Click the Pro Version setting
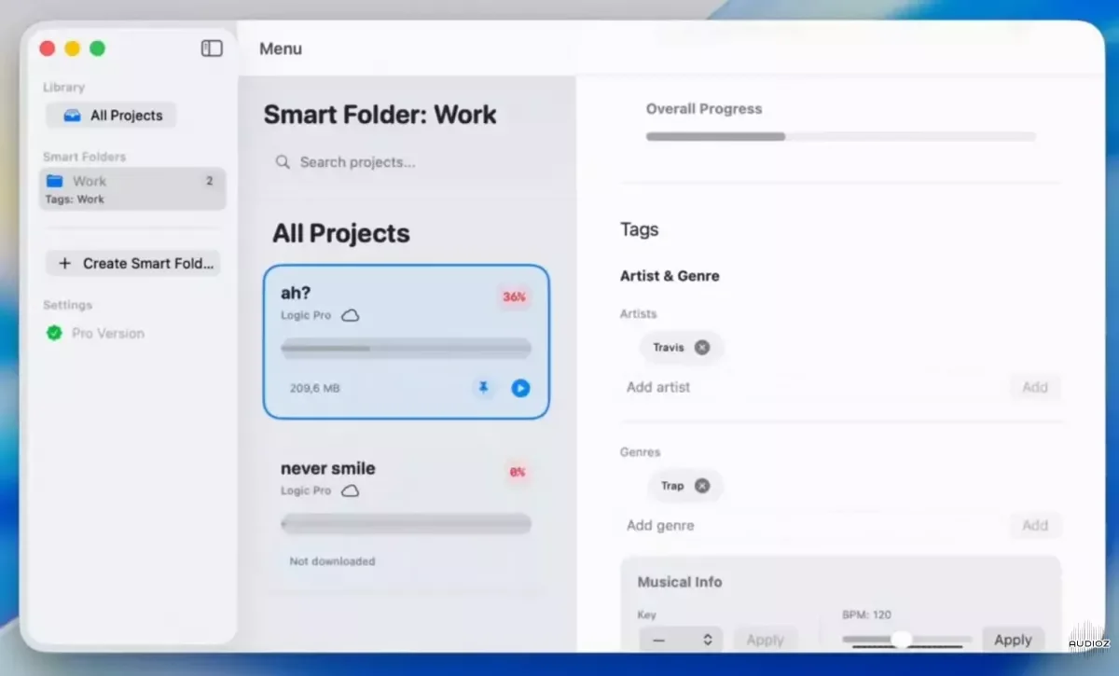Viewport: 1119px width, 676px height. (x=96, y=333)
